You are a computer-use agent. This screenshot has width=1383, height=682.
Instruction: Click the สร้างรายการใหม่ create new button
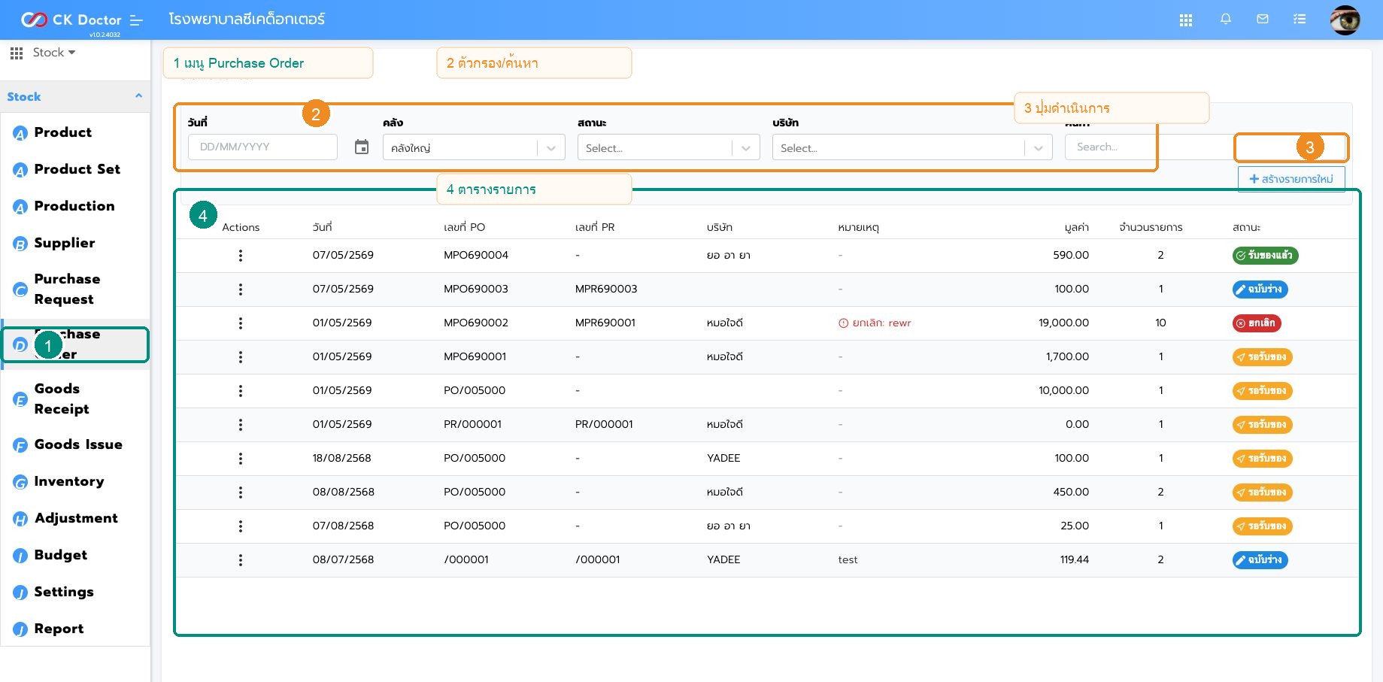point(1291,179)
